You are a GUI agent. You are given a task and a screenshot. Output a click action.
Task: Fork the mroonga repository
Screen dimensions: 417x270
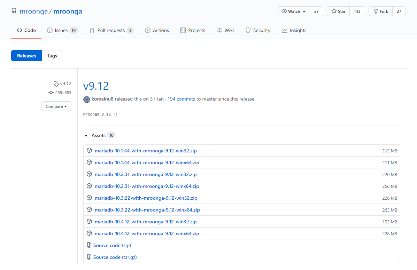[380, 11]
